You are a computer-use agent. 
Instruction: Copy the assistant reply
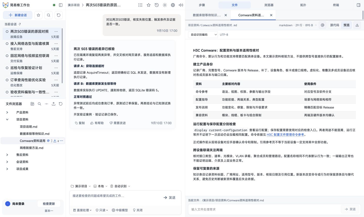coord(80,123)
